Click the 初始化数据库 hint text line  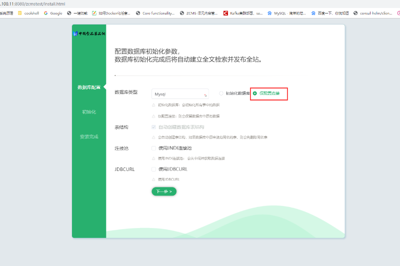188,105
